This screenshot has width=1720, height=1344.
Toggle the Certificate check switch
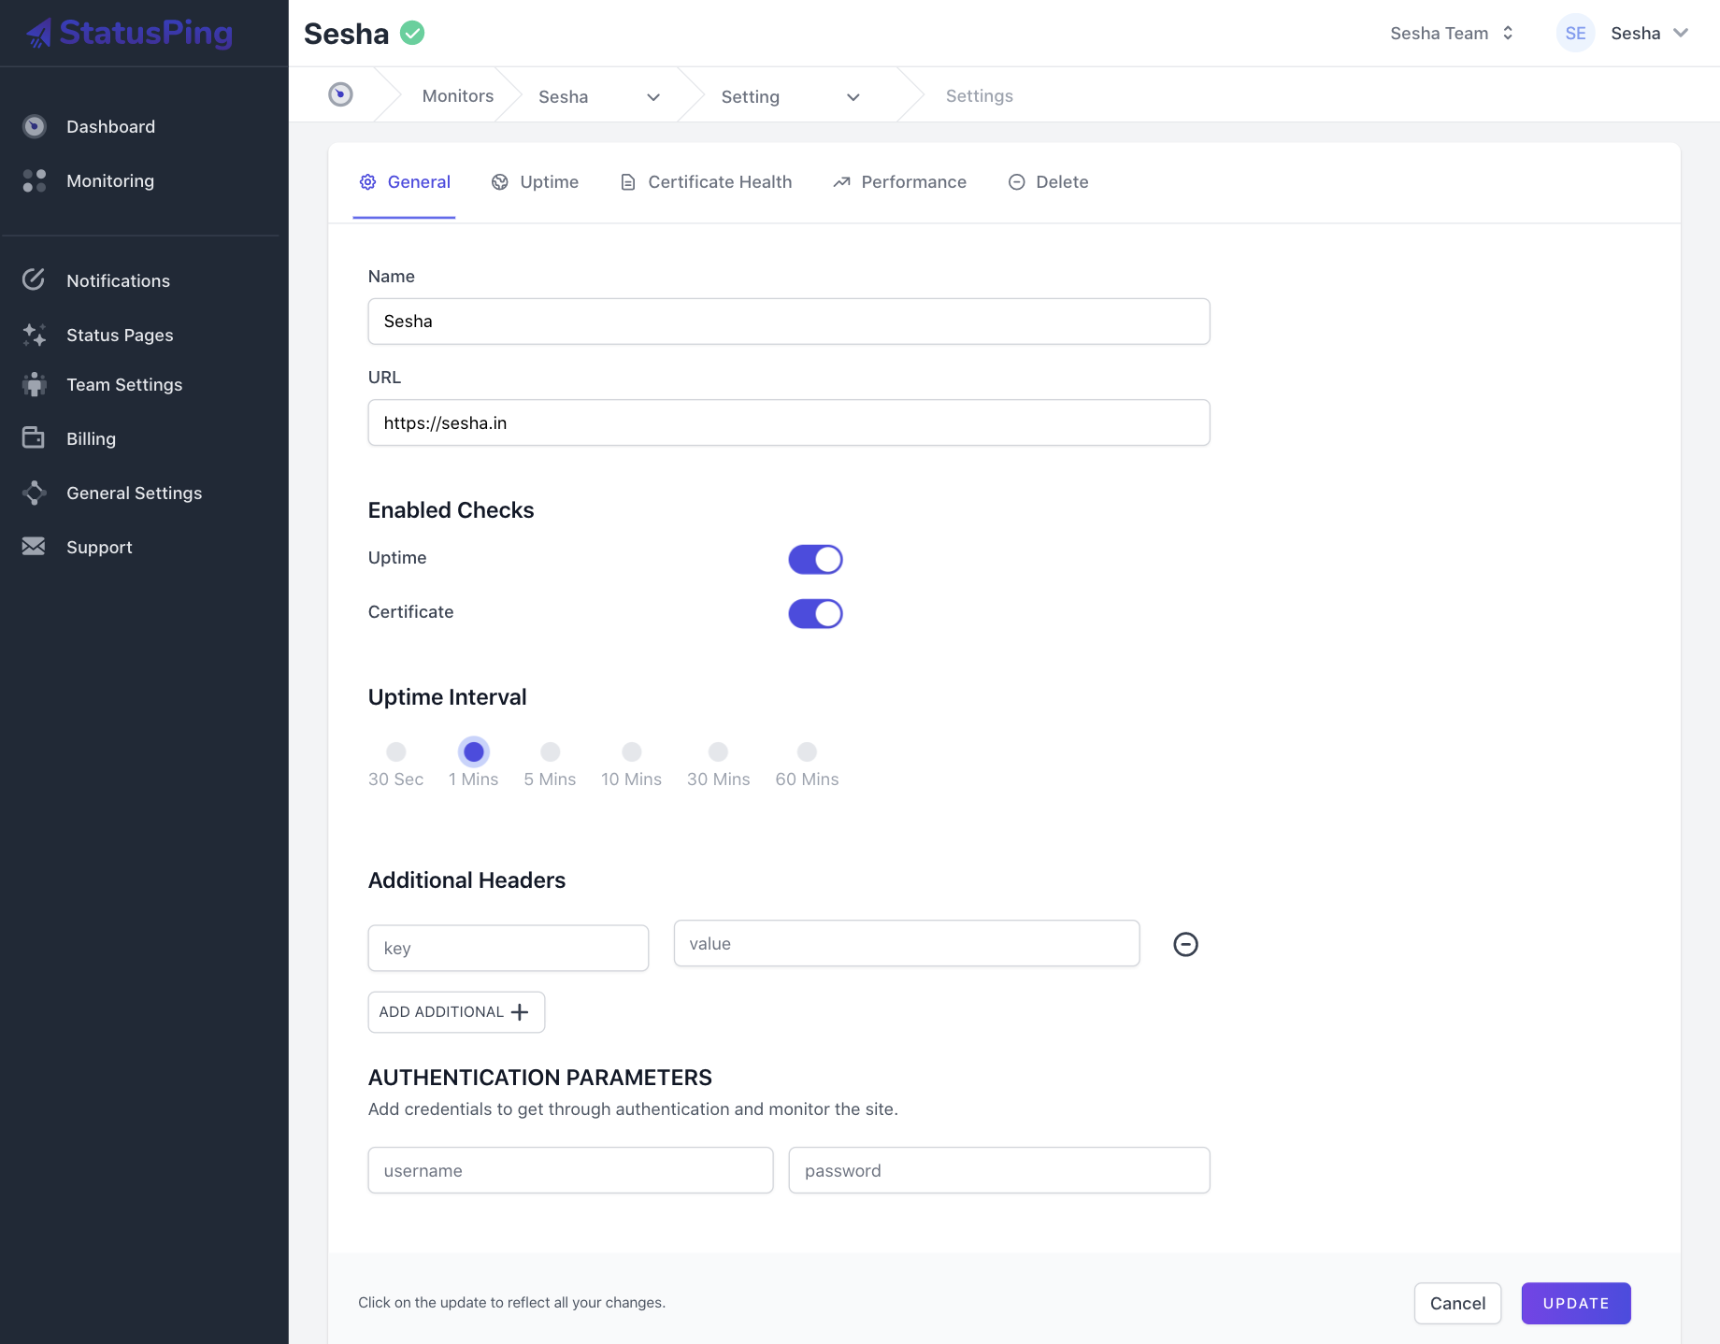(816, 613)
